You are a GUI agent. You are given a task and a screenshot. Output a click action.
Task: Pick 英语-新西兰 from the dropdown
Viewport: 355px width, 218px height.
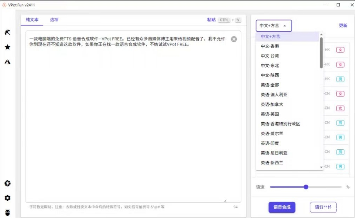coord(287,163)
